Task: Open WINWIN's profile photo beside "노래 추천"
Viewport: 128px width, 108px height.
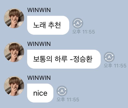Action: [14, 18]
